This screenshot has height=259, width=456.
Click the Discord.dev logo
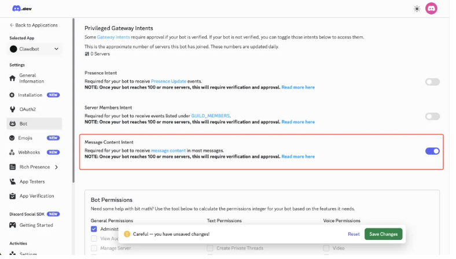(x=21, y=8)
